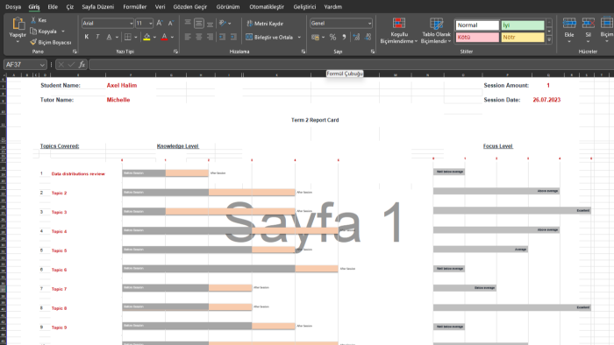Apply percent style format
Viewport: 614px width, 345px height.
coord(332,37)
